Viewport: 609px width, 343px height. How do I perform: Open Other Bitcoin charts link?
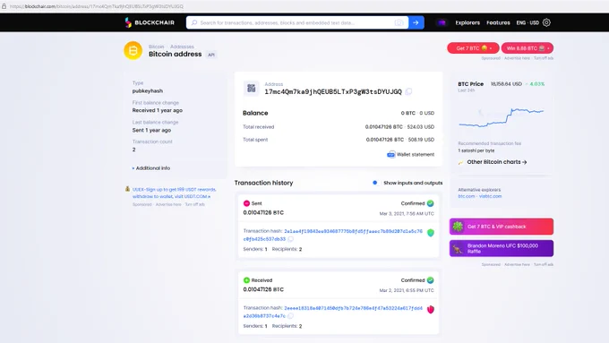click(497, 162)
